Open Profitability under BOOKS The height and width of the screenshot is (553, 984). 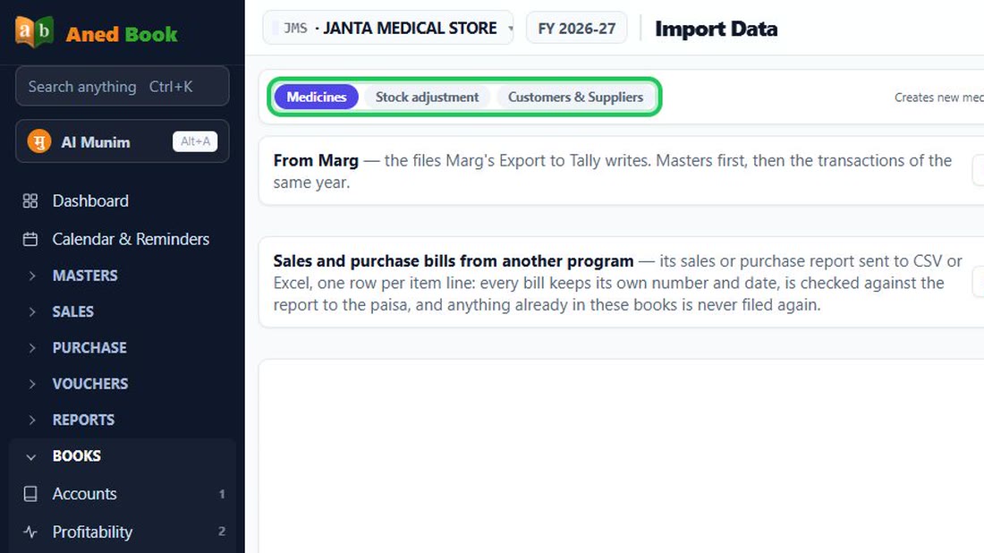123,532
